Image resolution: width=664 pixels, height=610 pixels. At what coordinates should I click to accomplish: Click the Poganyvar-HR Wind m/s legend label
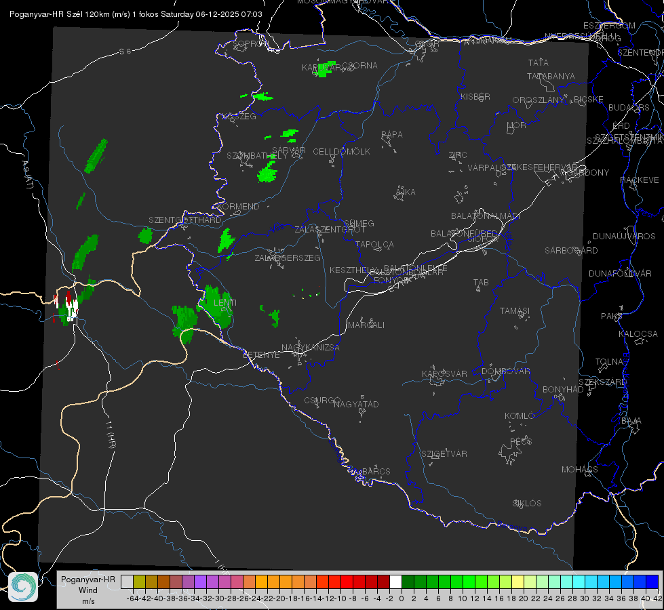coord(88,590)
